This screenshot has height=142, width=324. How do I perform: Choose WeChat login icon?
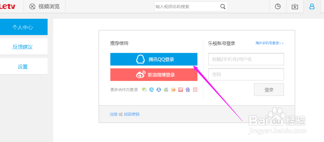tap(145, 90)
